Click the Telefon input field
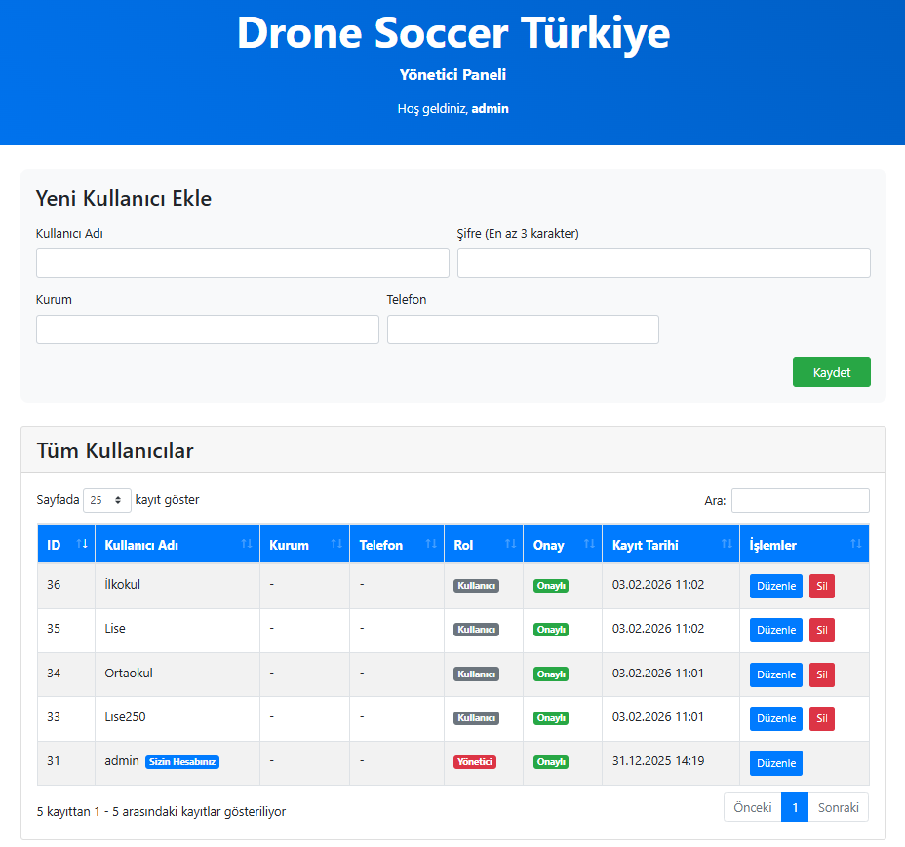905x847 pixels. (523, 329)
